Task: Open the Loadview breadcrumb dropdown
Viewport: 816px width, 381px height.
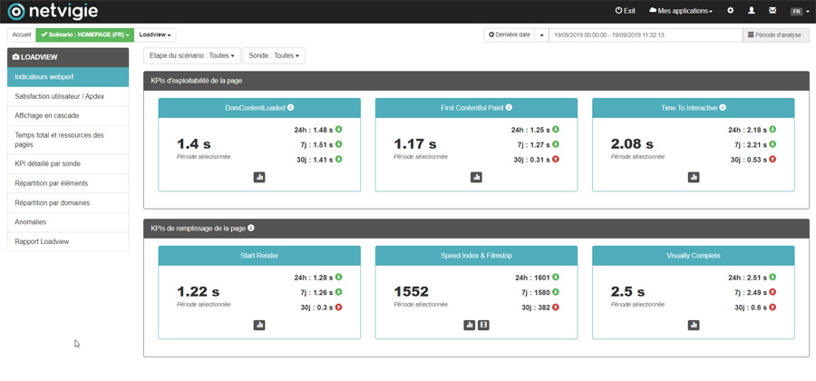Action: click(155, 34)
